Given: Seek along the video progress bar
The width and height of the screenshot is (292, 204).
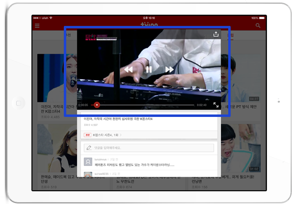Looking at the screenshot, I should point(143,105).
